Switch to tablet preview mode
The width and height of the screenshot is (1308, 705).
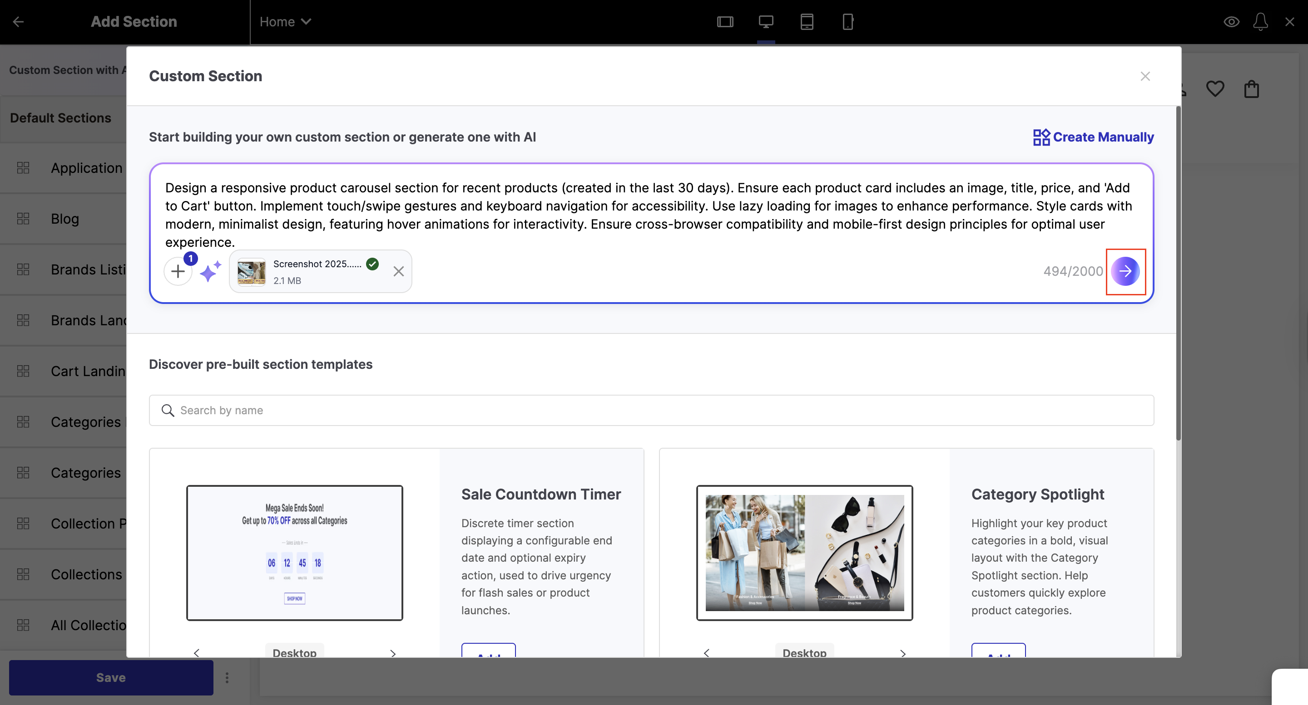click(807, 22)
